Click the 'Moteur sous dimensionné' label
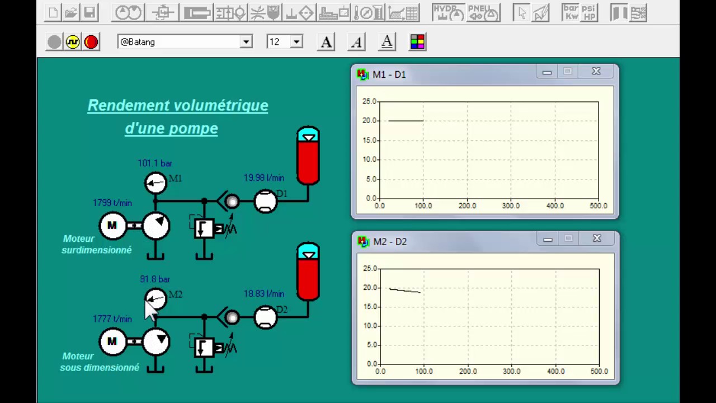Viewport: 716px width, 403px height. (100, 362)
